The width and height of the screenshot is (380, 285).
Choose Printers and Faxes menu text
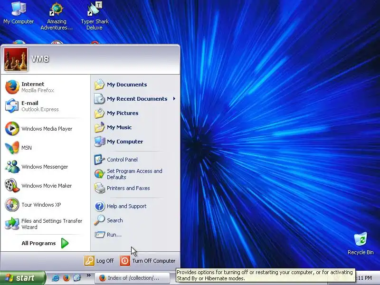click(128, 188)
